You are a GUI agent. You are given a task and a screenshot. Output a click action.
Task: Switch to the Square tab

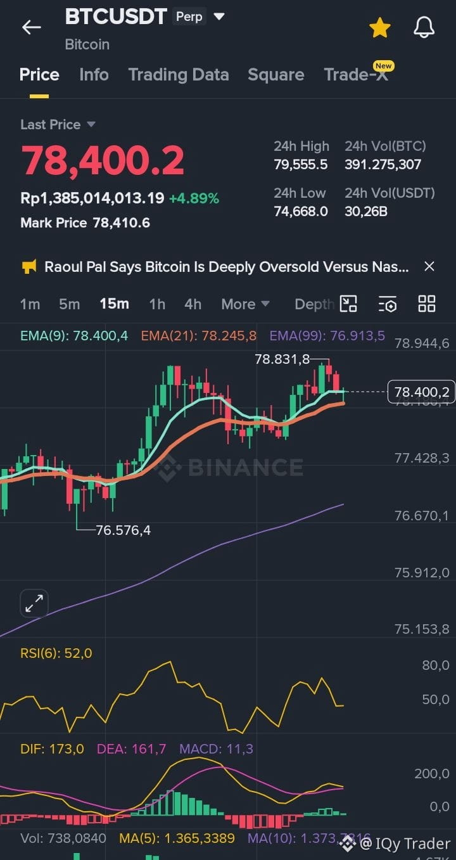[x=276, y=75]
